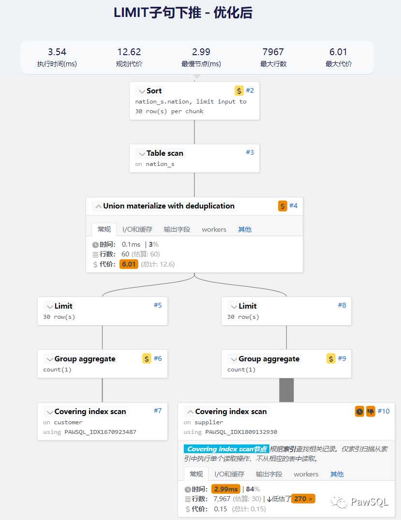Click the clock duration icon on node #10
Screen dimensions: 401x520
point(359,411)
